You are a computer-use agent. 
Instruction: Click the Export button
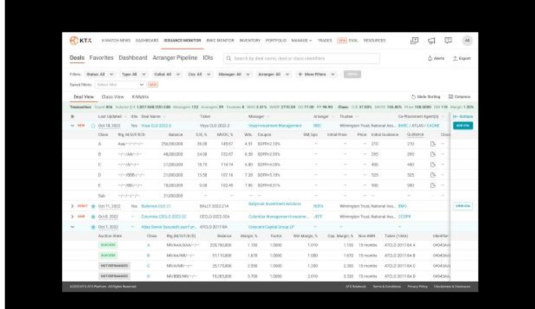tap(461, 58)
